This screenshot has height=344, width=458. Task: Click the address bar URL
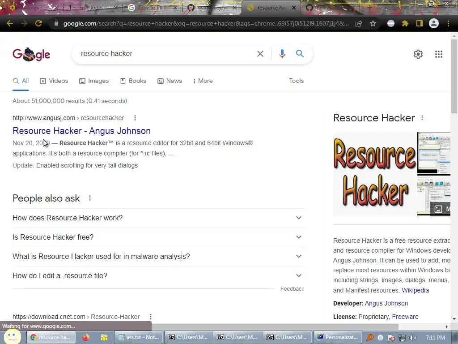[206, 23]
